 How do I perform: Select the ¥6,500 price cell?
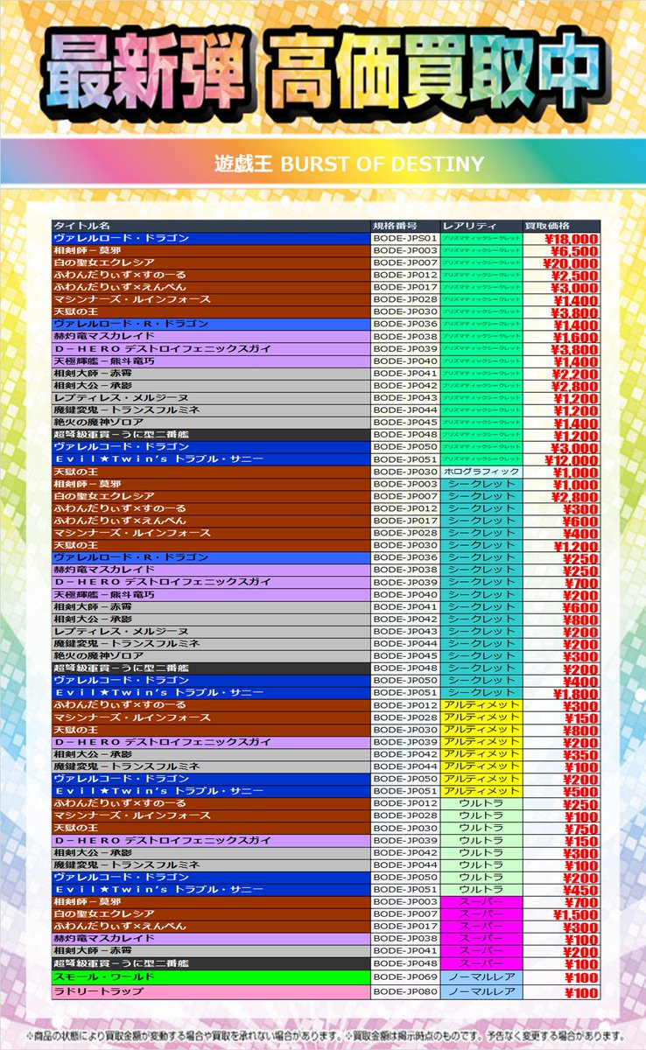click(561, 250)
